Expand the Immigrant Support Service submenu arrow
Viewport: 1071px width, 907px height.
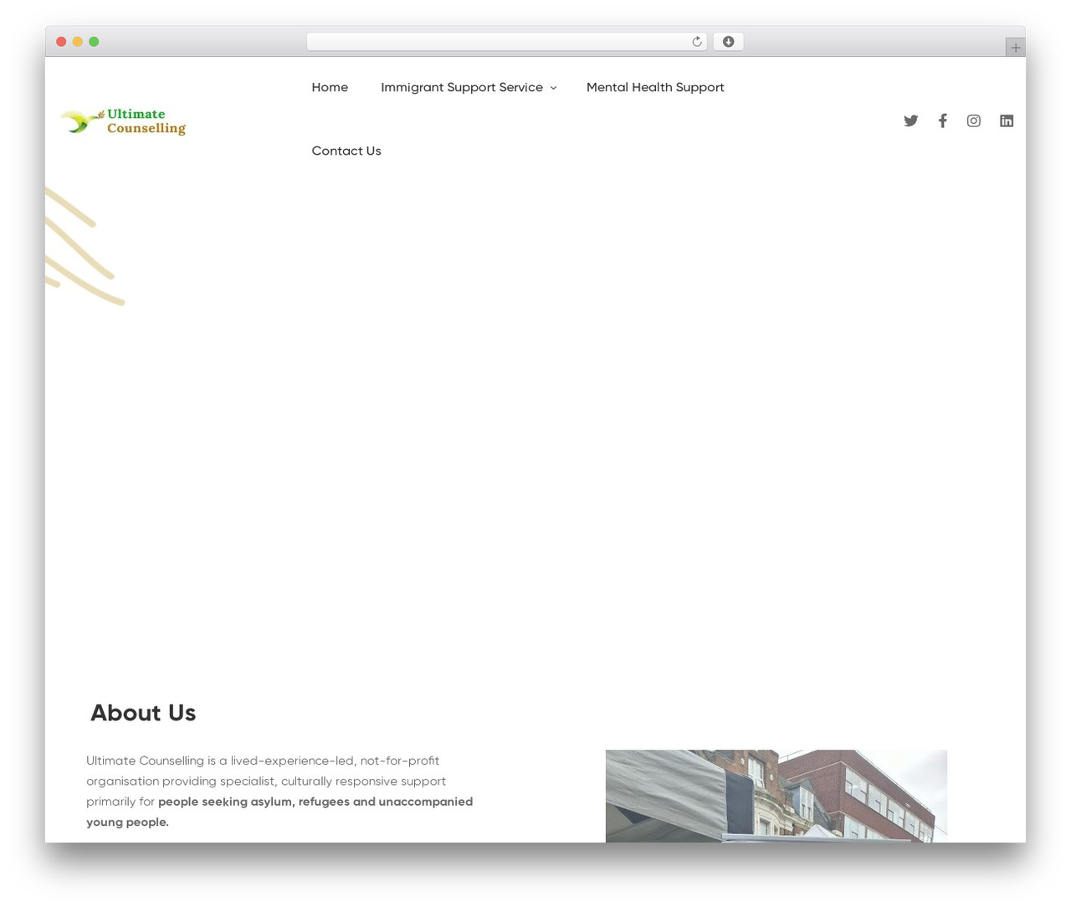[553, 88]
